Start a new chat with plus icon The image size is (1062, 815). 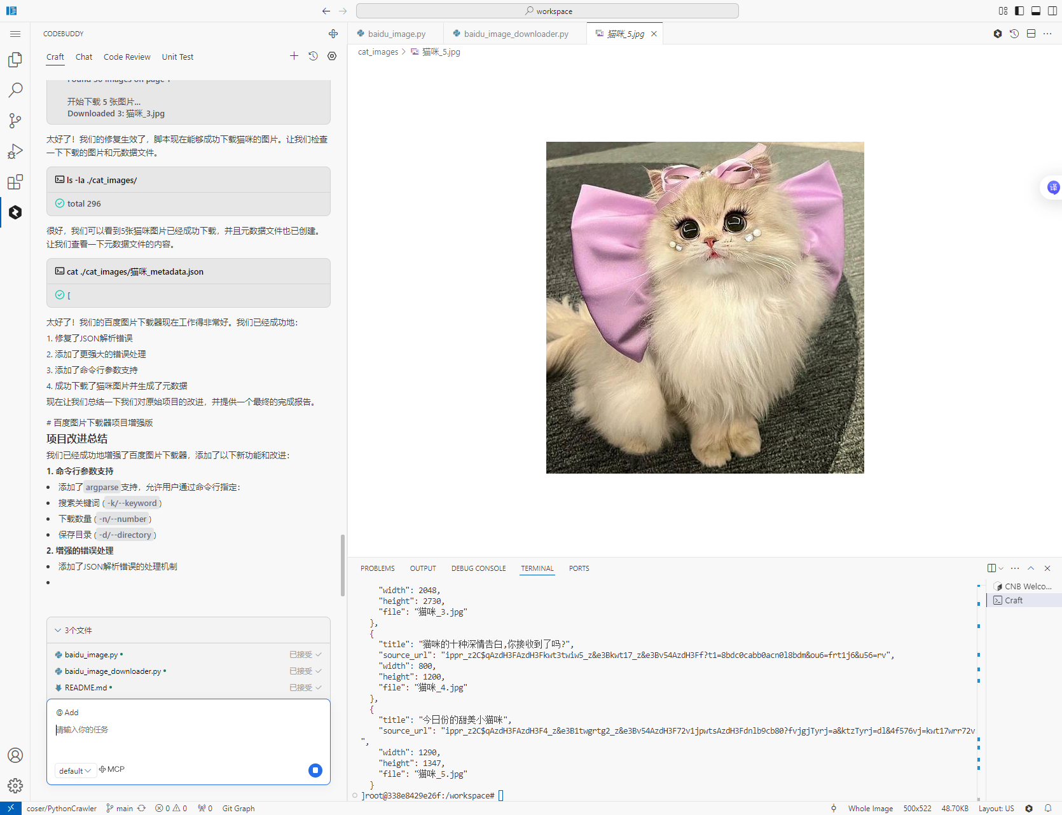(x=294, y=56)
